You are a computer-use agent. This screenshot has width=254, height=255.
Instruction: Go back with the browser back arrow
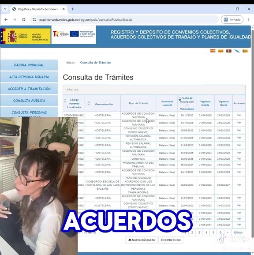tap(6, 20)
